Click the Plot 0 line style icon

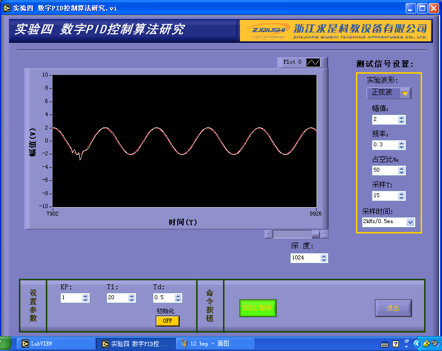[314, 62]
